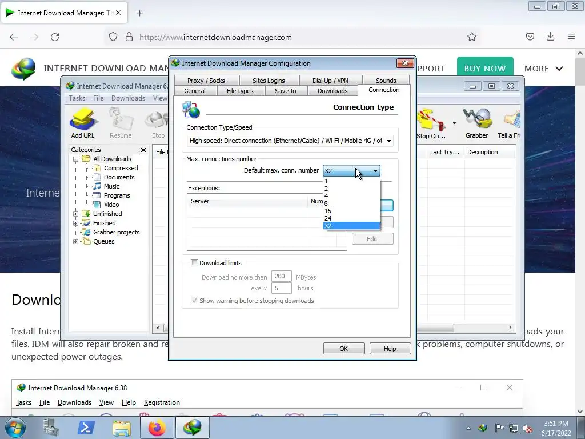
Task: Close the Categories panel
Action: tap(143, 150)
